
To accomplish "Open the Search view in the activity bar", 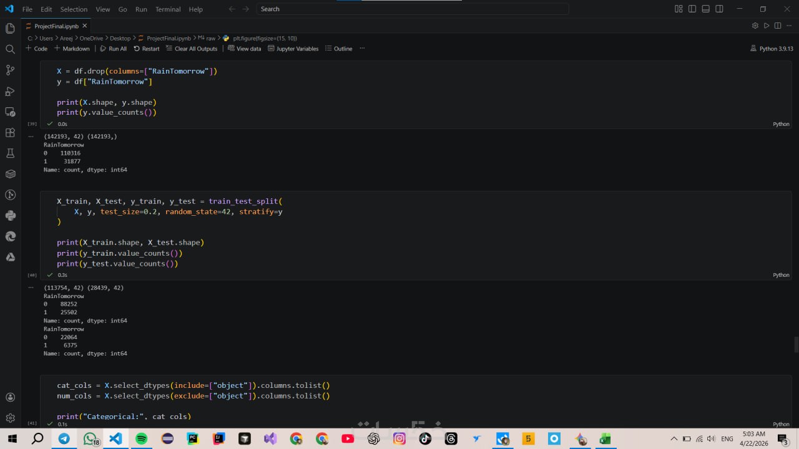I will (x=10, y=49).
